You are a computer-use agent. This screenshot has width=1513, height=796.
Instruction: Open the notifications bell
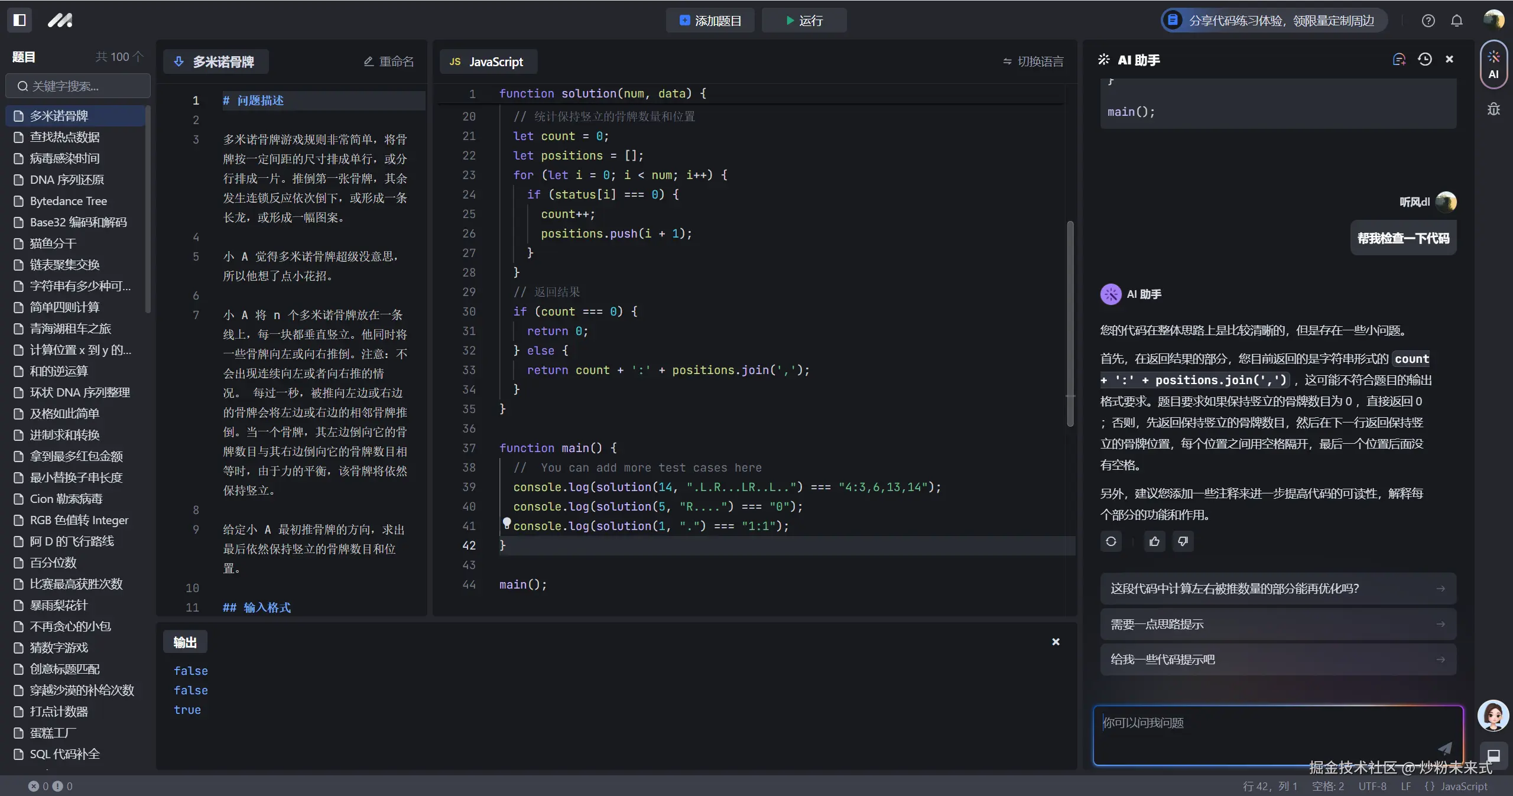coord(1457,21)
